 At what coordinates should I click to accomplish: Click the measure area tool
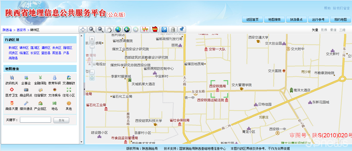click(155, 29)
